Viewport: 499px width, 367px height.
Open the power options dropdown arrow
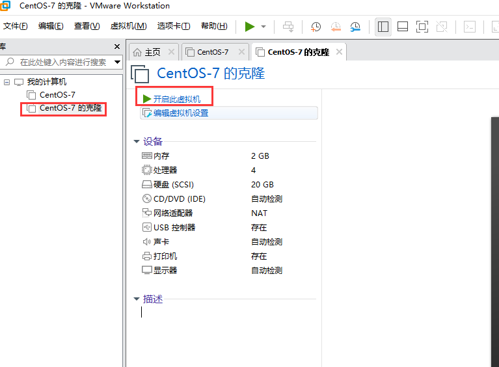pos(263,27)
